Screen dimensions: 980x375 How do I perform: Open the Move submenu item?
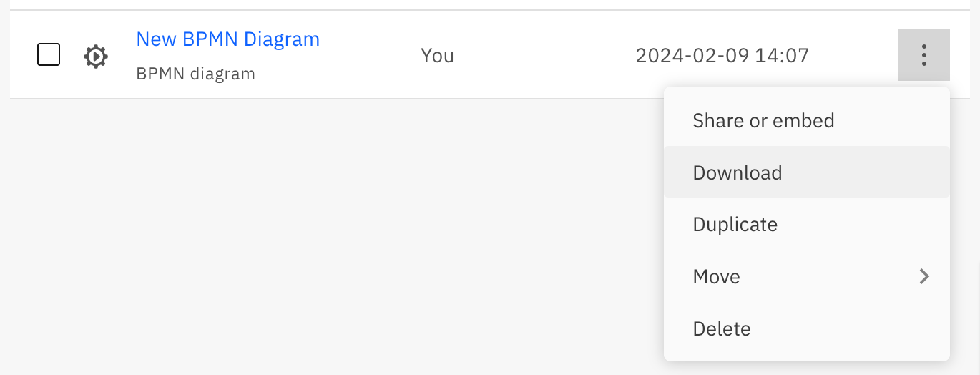[x=717, y=276]
